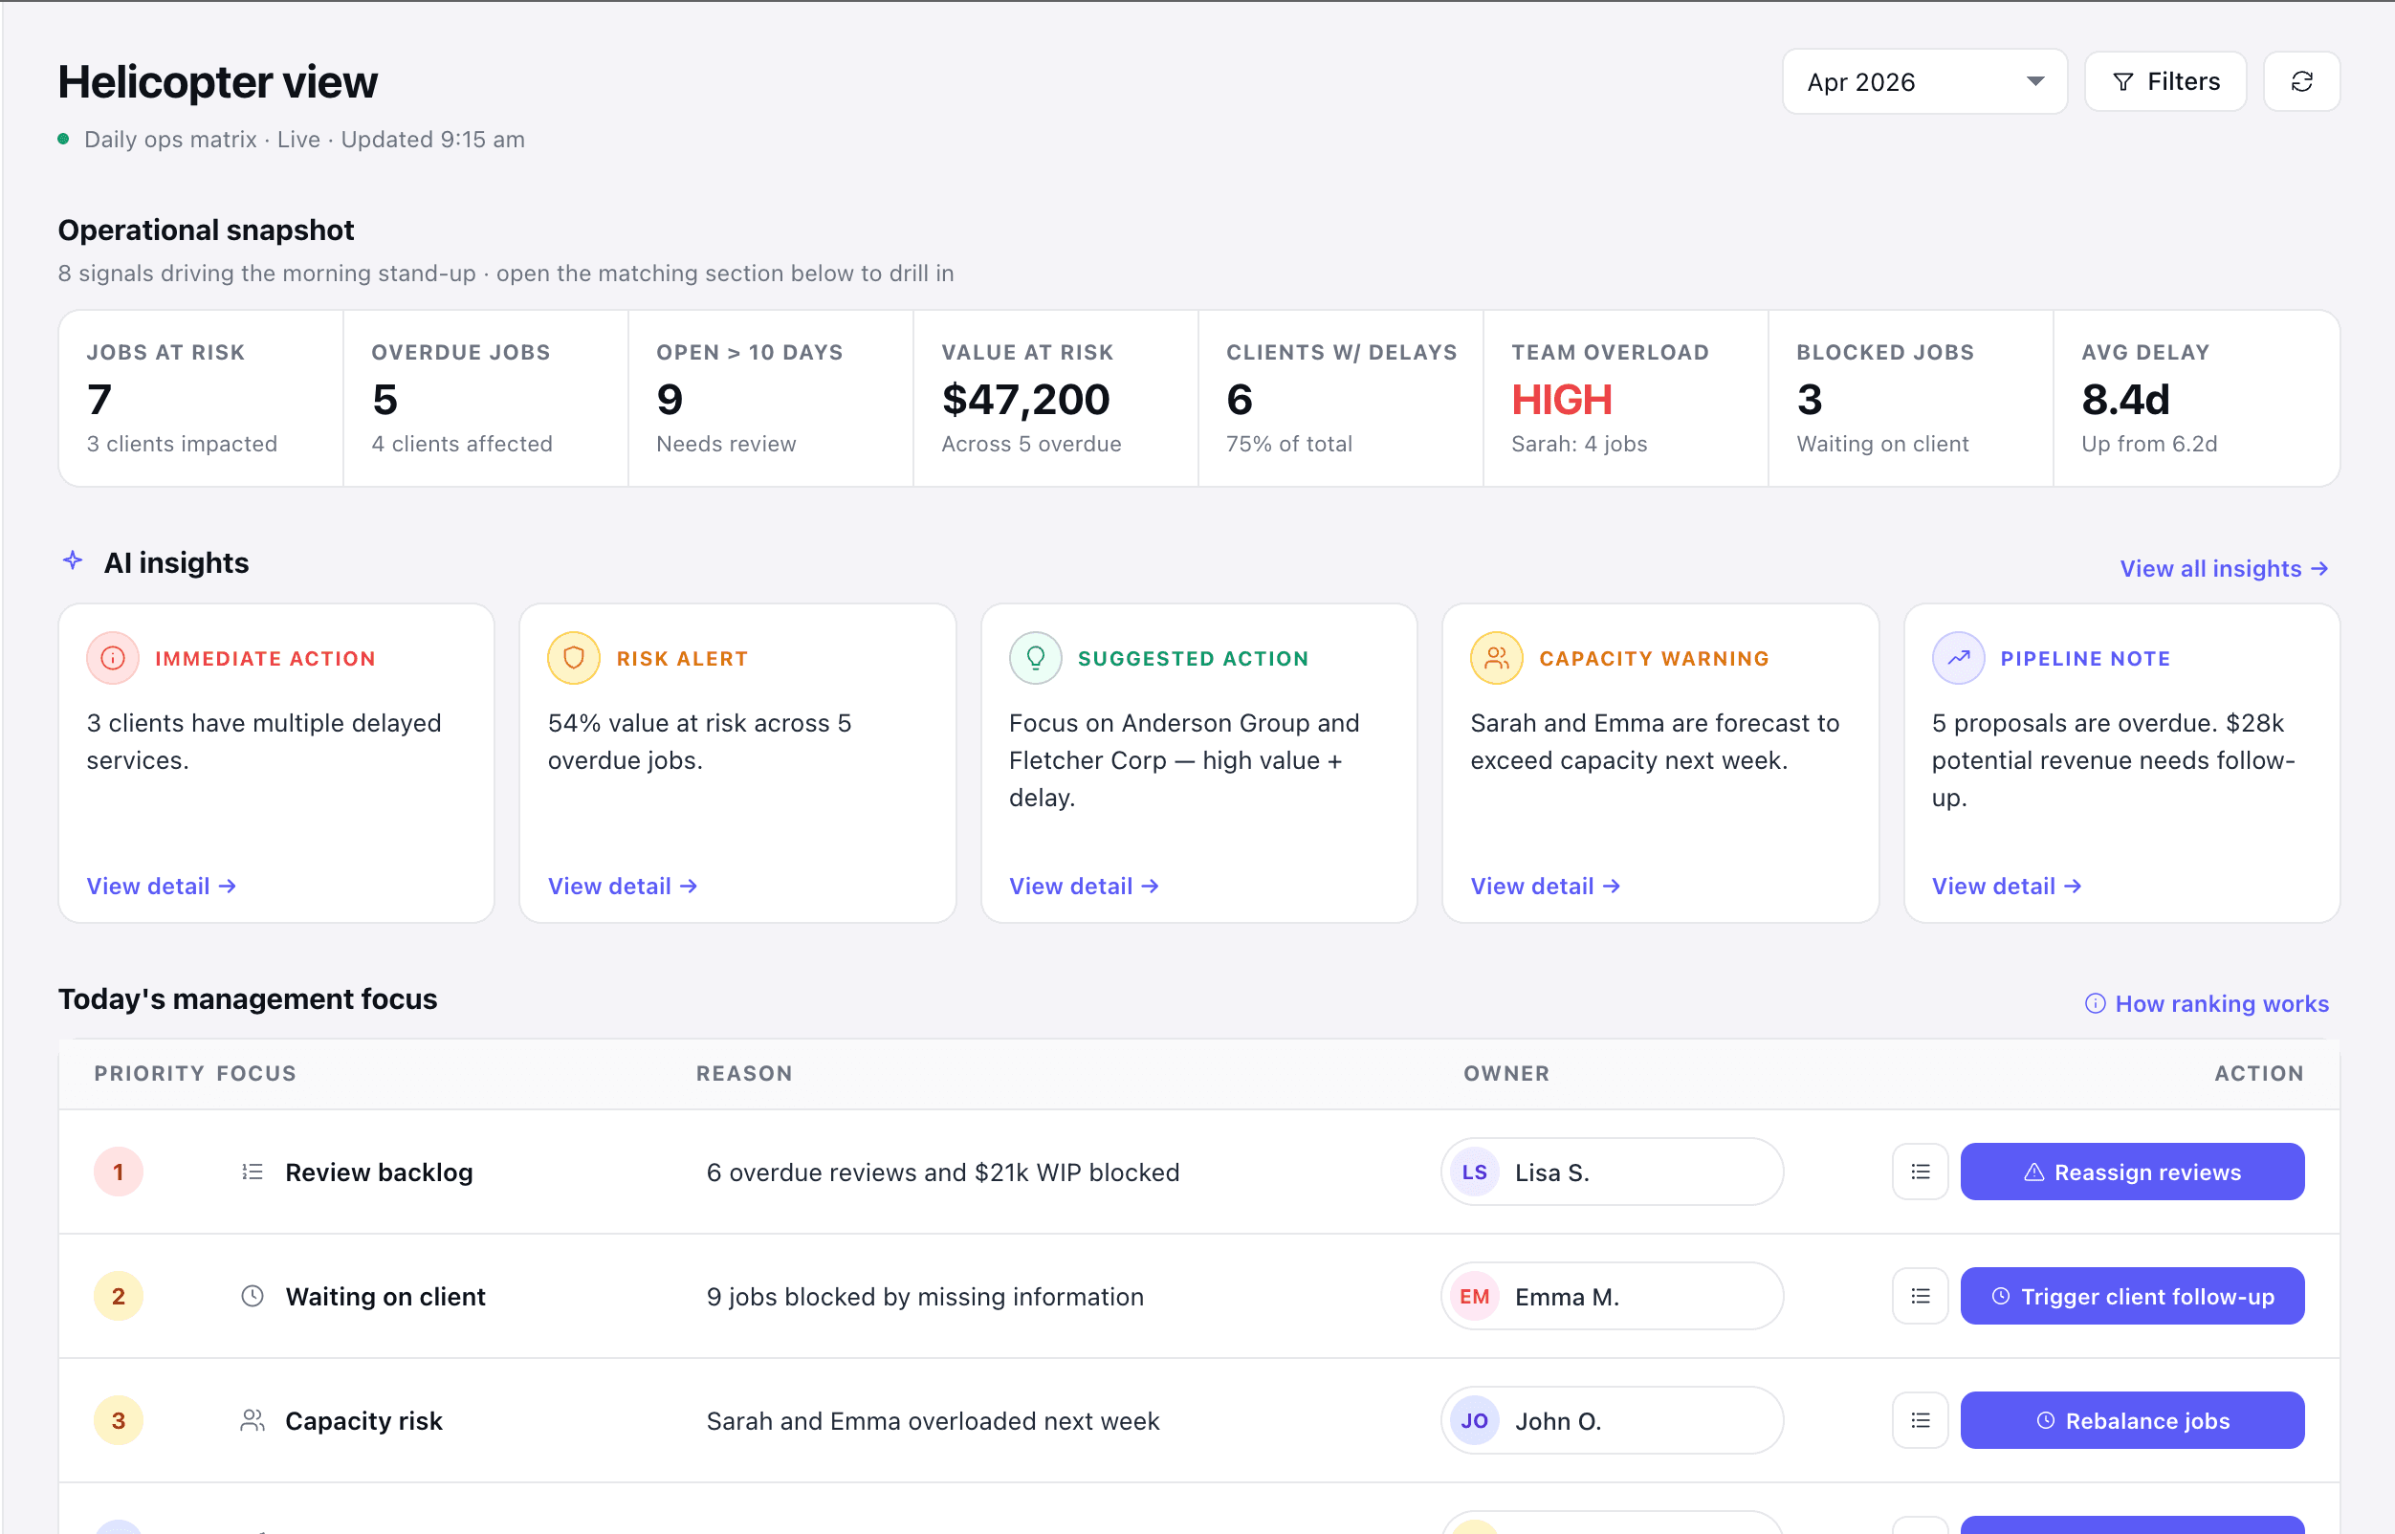Open How ranking works info link

2207,1004
